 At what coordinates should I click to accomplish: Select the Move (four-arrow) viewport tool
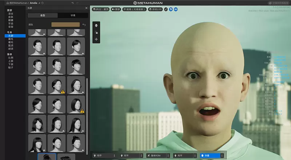tap(96, 39)
